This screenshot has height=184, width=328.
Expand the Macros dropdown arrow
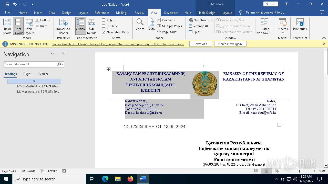coord(283,32)
